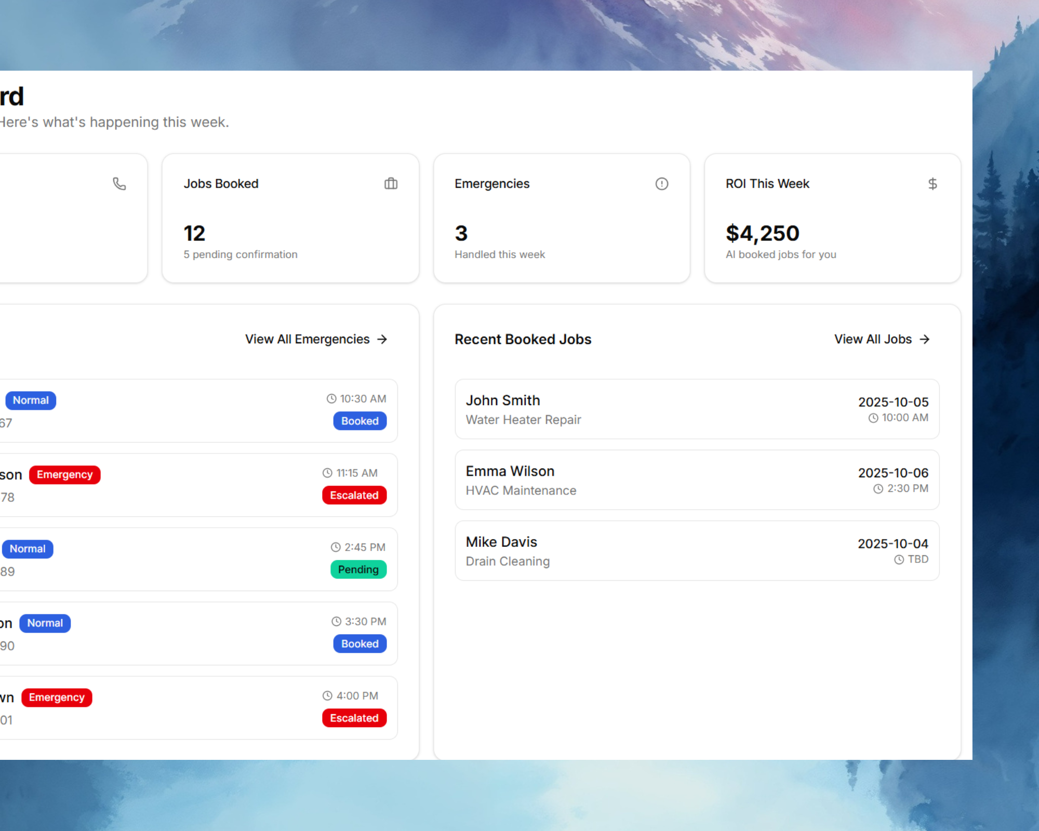1039x831 pixels.
Task: Click the briefcase icon on Jobs Booked
Action: pos(391,184)
